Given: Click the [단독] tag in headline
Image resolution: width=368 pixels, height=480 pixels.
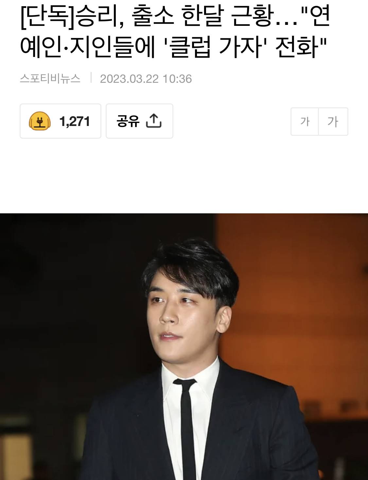Looking at the screenshot, I should 47,17.
